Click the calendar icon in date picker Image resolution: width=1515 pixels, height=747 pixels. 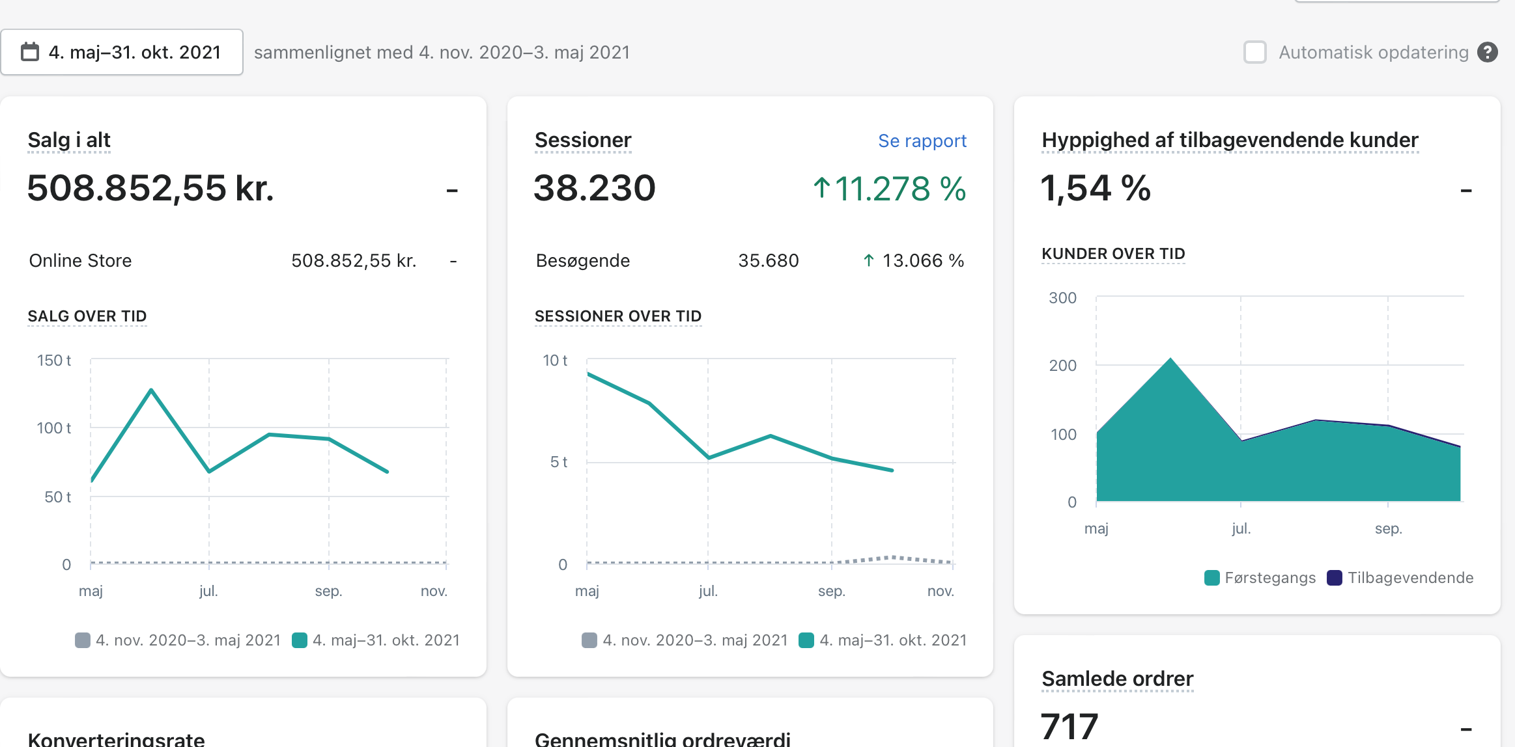30,52
